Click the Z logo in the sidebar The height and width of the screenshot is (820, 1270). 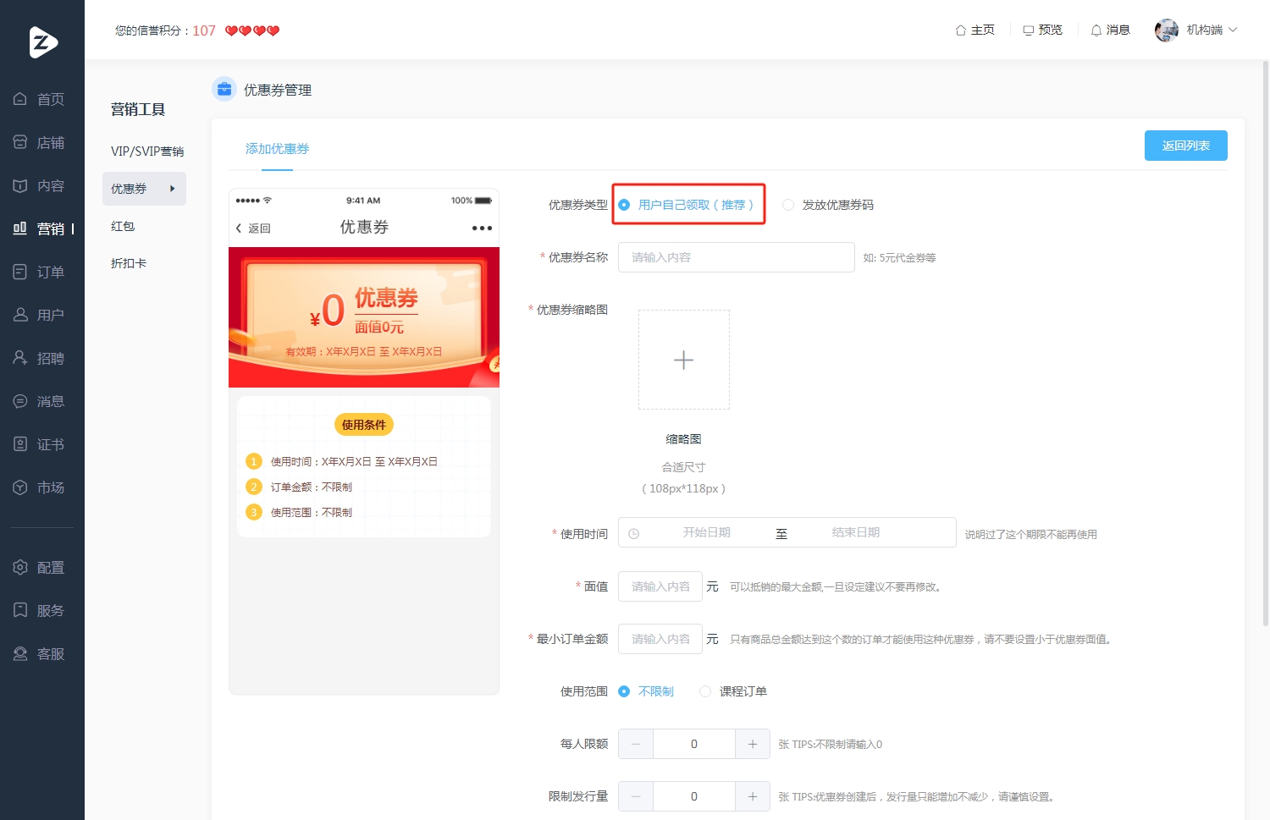tap(42, 42)
